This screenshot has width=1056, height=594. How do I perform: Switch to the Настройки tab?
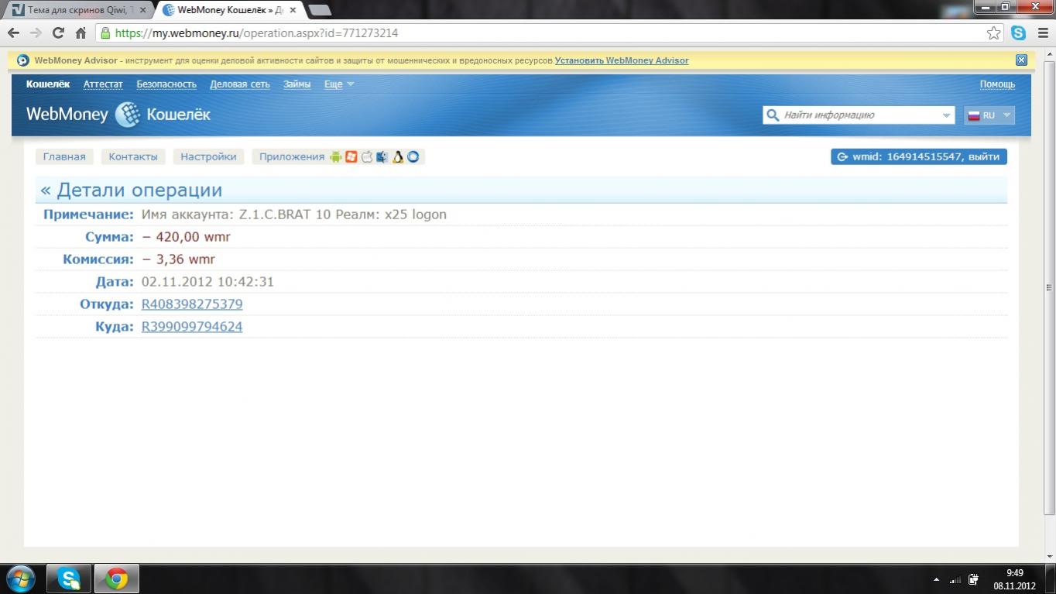tap(208, 156)
